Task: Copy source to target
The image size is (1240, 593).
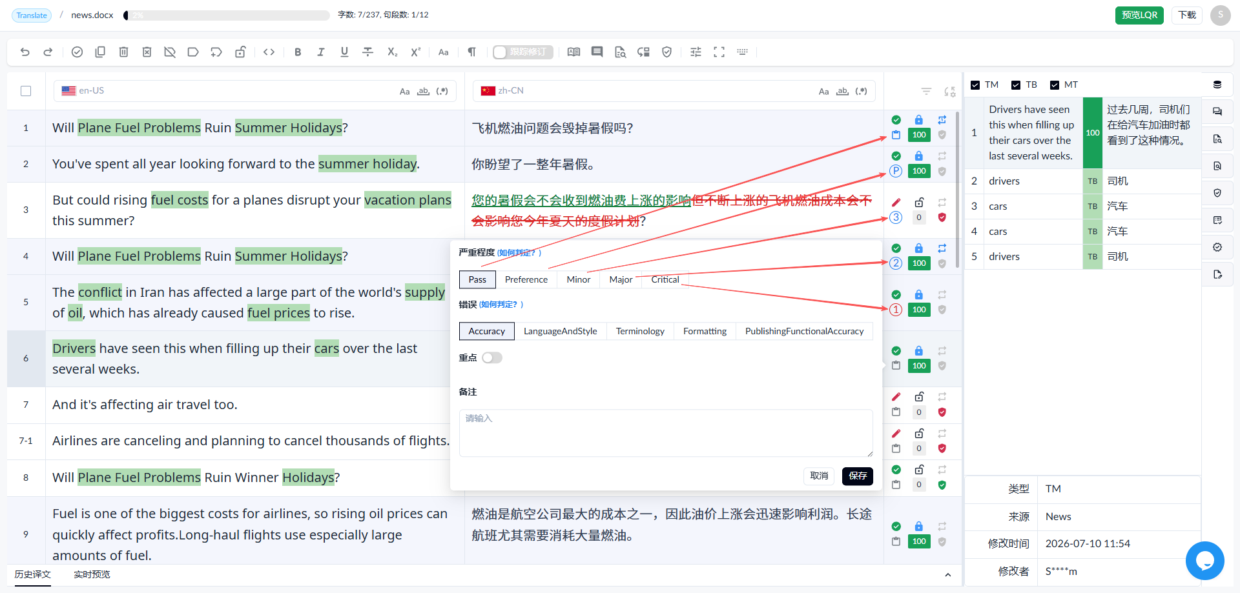Action: tap(100, 52)
